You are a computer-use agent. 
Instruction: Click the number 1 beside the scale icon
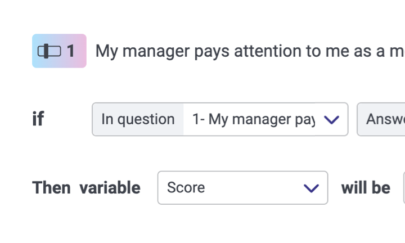tap(71, 51)
